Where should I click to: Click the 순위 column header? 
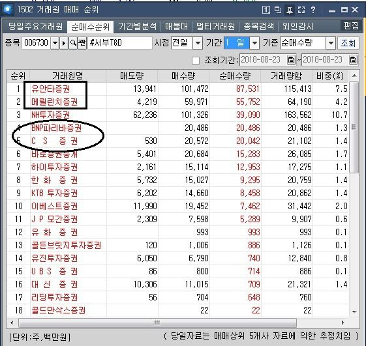point(18,76)
